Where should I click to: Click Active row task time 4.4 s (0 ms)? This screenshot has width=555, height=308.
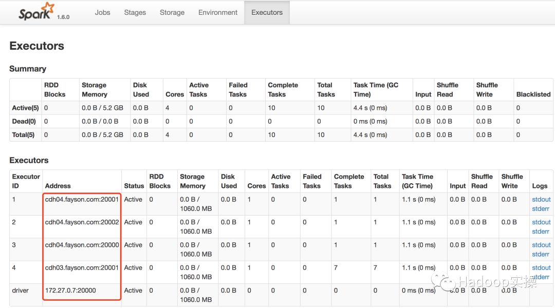370,108
